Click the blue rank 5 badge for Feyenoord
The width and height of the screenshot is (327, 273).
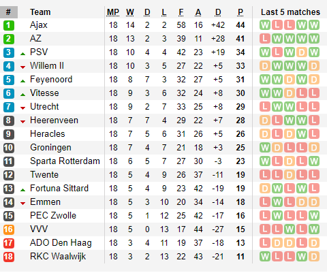point(9,80)
